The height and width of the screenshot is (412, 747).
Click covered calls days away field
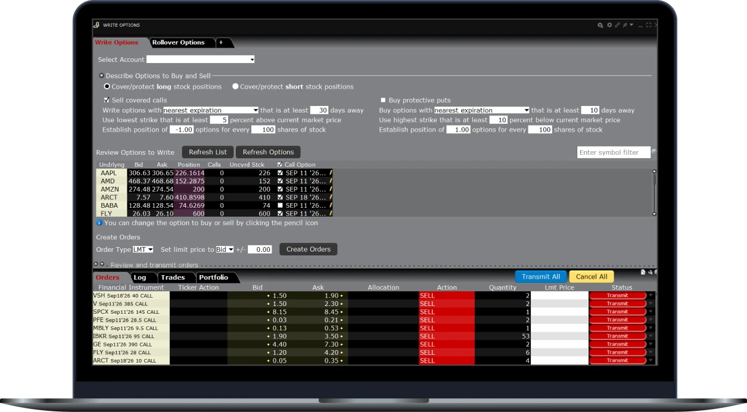click(x=319, y=110)
